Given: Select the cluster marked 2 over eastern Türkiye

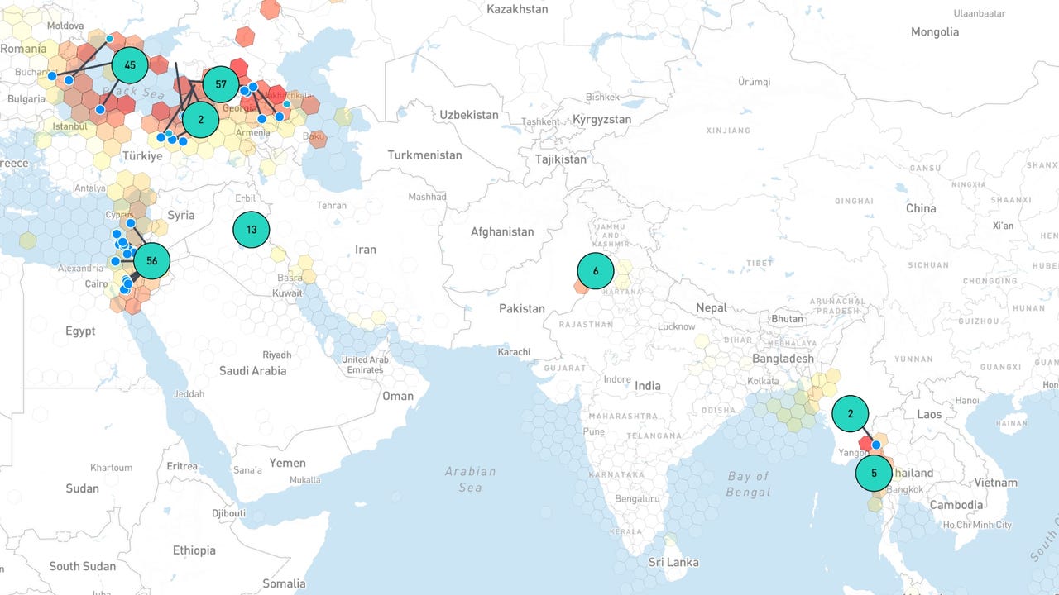Looking at the screenshot, I should (199, 119).
